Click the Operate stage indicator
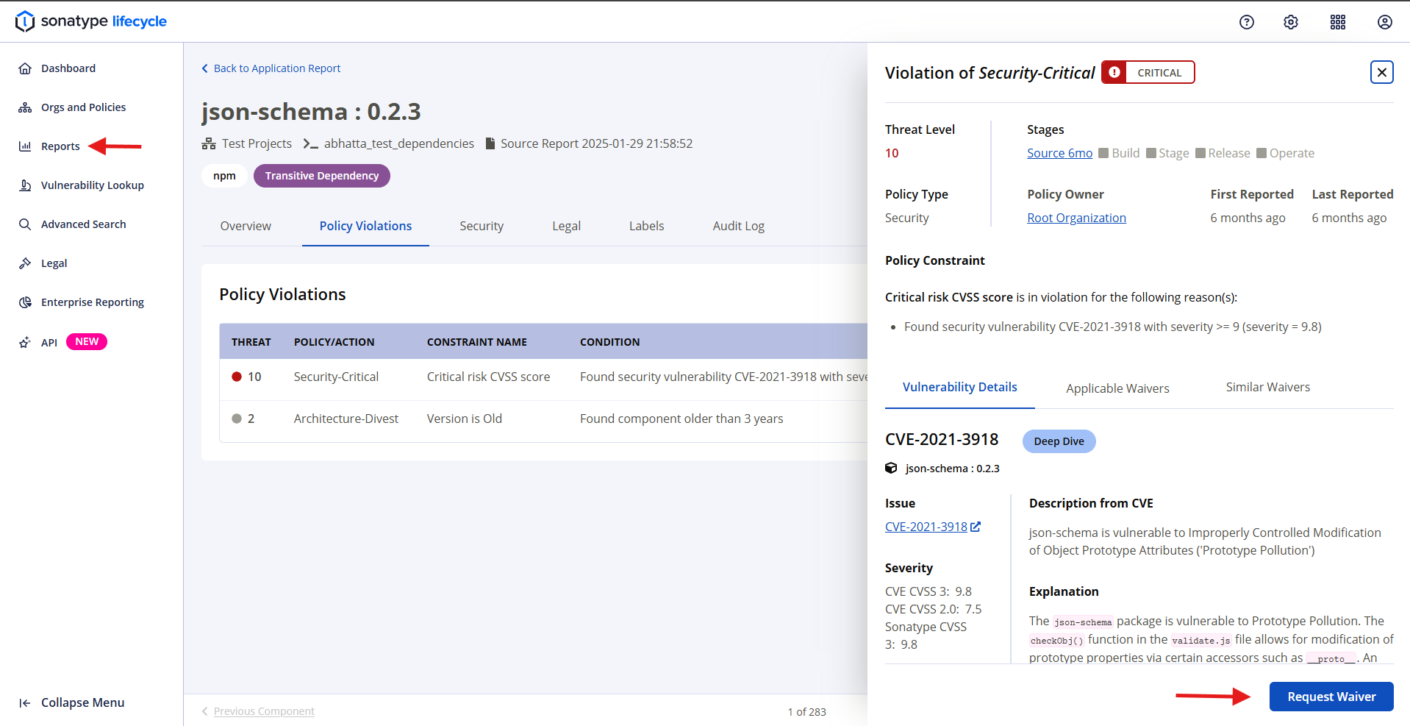Viewport: 1410px width, 726px height. 1285,153
